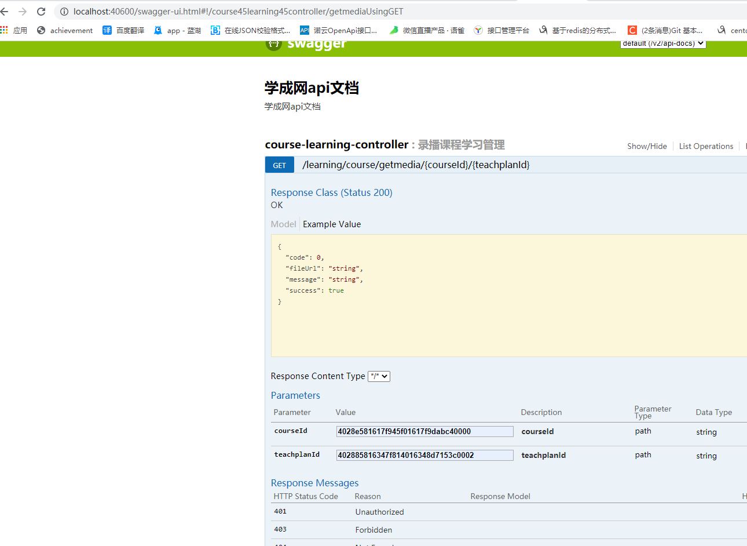This screenshot has height=546, width=747.
Task: Click the string data type in teachplanId row
Action: tap(706, 456)
